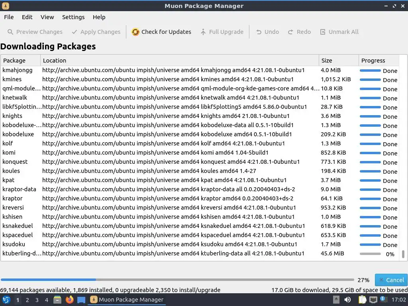Click the qml-module-org-kde-games-core location text
Image resolution: width=408 pixels, height=306 pixels.
181,88
